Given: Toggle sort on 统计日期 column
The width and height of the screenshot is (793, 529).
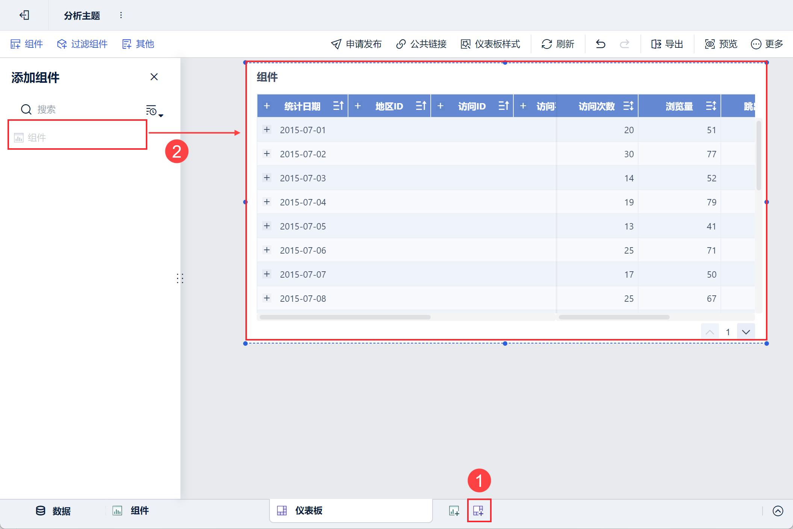Looking at the screenshot, I should [x=338, y=106].
